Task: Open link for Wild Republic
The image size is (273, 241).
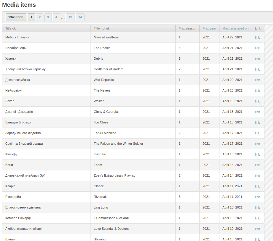Action: tap(257, 80)
